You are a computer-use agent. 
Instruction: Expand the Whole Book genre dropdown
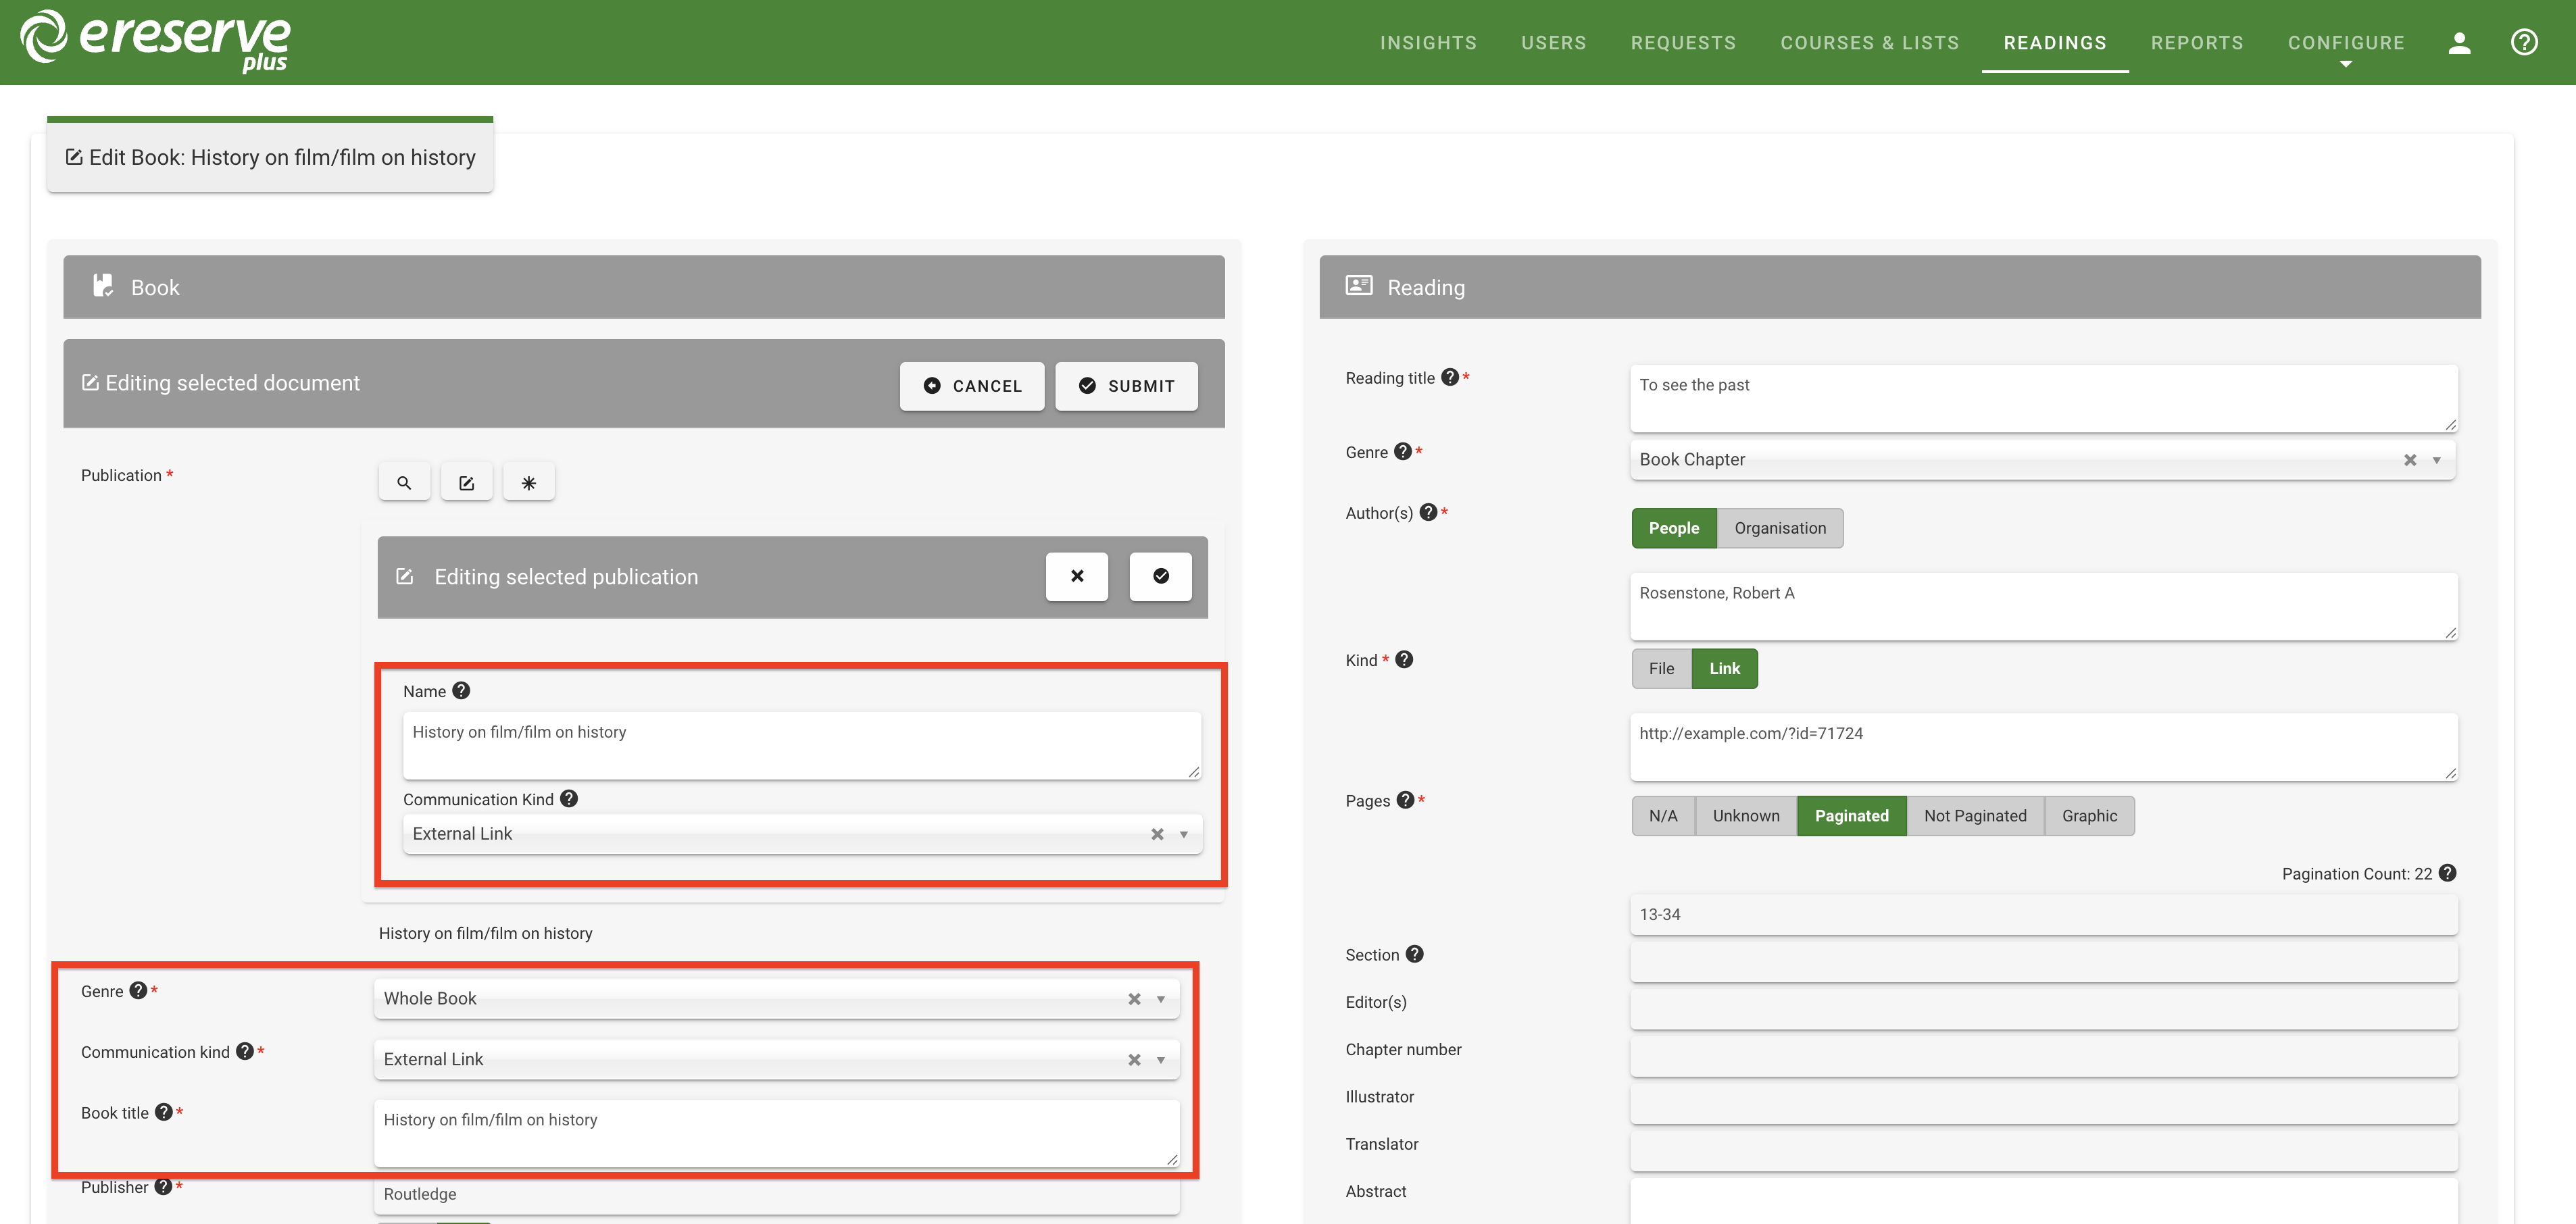click(x=1160, y=999)
